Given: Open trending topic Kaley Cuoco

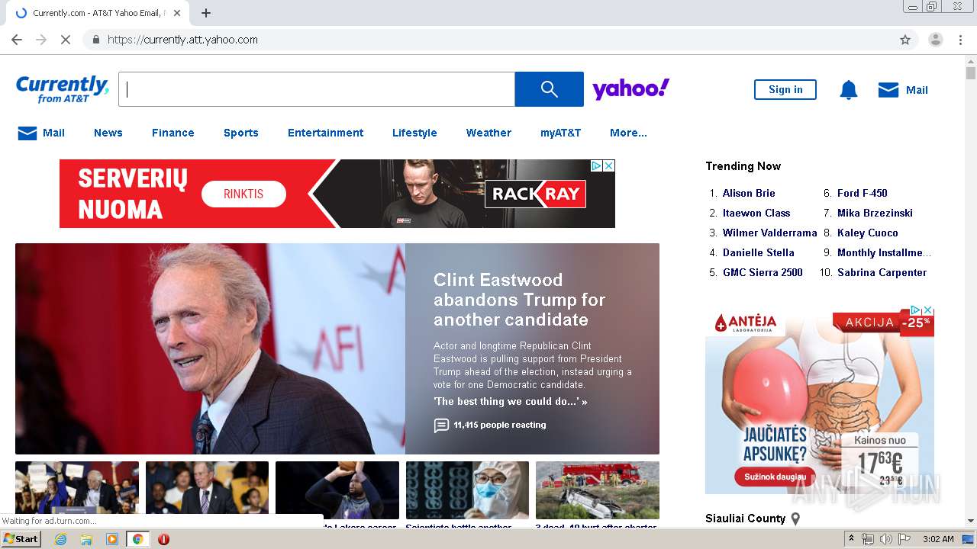Looking at the screenshot, I should [x=868, y=233].
